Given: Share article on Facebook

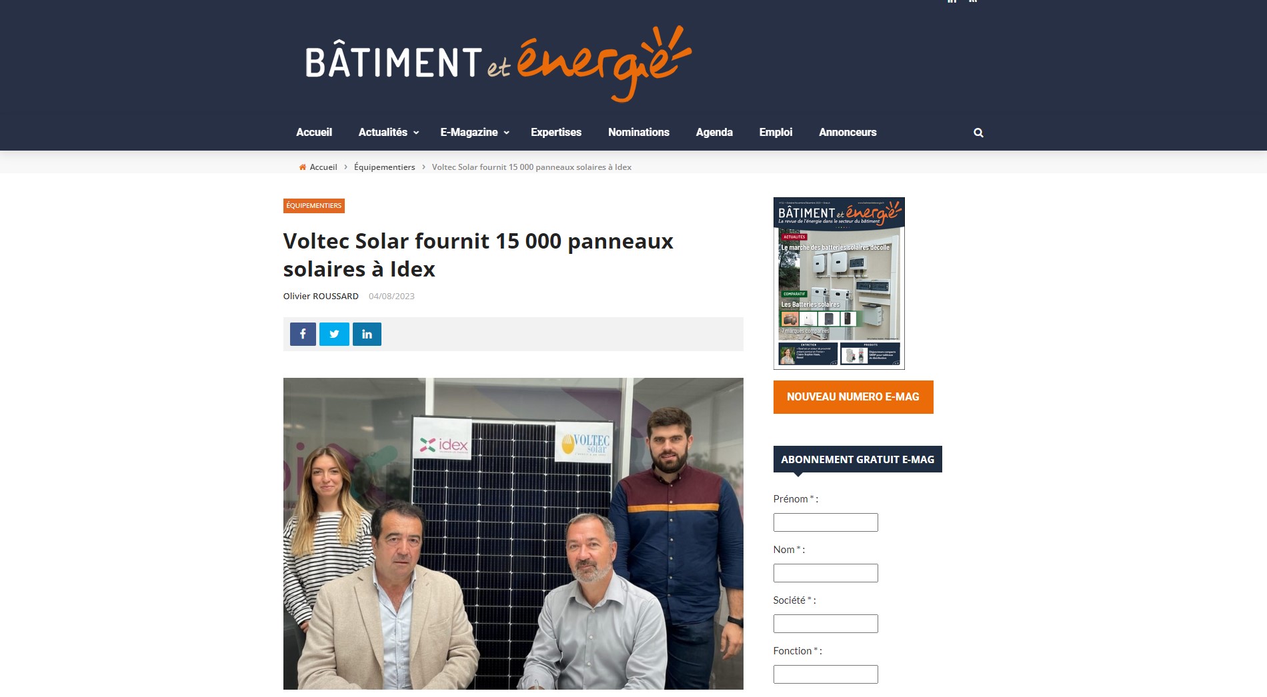Looking at the screenshot, I should 303,334.
